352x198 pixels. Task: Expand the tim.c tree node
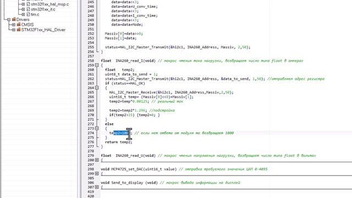(23, 15)
